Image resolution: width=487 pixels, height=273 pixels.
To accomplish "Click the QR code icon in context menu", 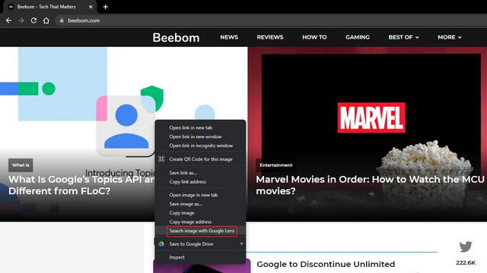I will pyautogui.click(x=161, y=159).
